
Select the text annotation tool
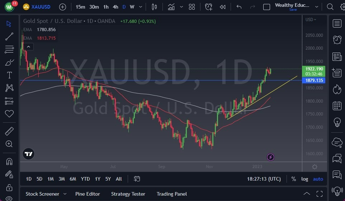click(x=9, y=75)
